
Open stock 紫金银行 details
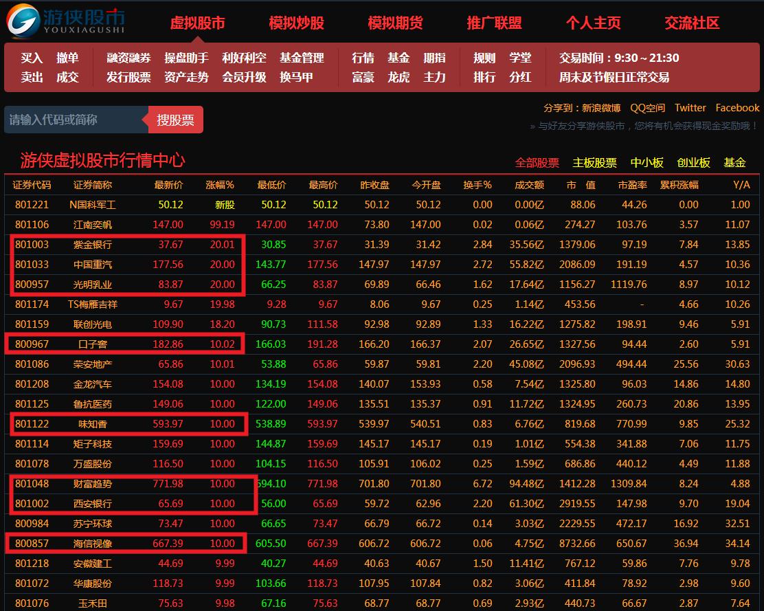coord(93,245)
